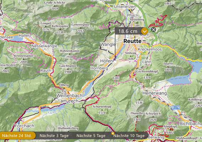Viewport: 202px width, 142px height.
Task: Tap the Gschwendtkopf label
Action: [147, 71]
